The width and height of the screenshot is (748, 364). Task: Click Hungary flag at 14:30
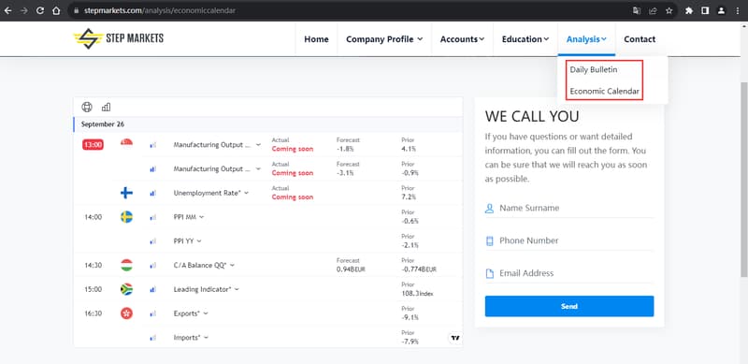pyautogui.click(x=126, y=265)
